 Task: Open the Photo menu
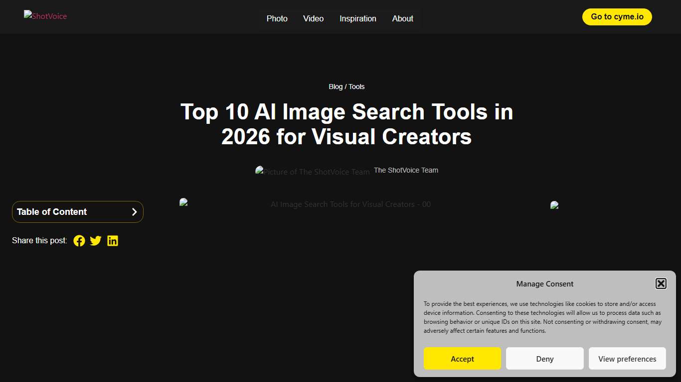click(x=277, y=18)
